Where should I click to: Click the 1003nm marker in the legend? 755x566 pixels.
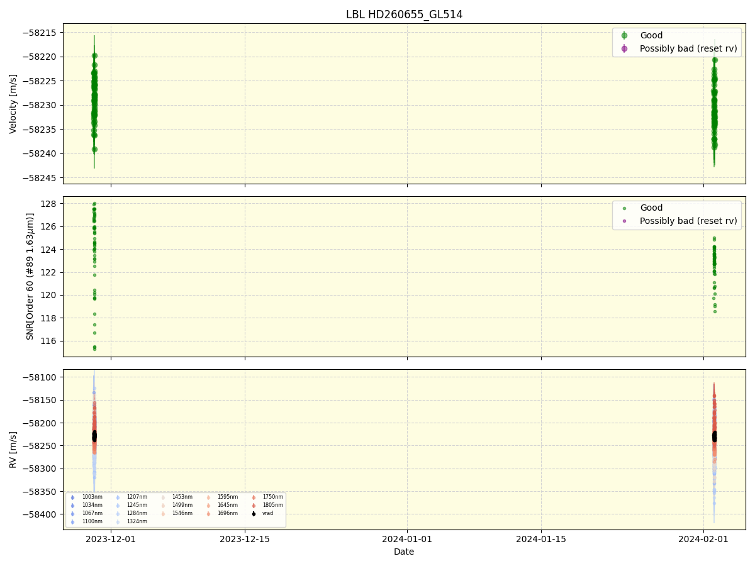pyautogui.click(x=72, y=497)
